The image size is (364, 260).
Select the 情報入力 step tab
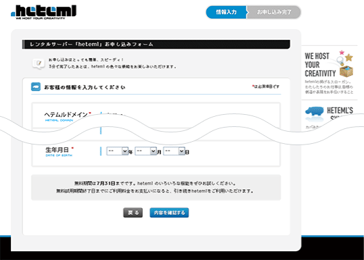coord(226,12)
